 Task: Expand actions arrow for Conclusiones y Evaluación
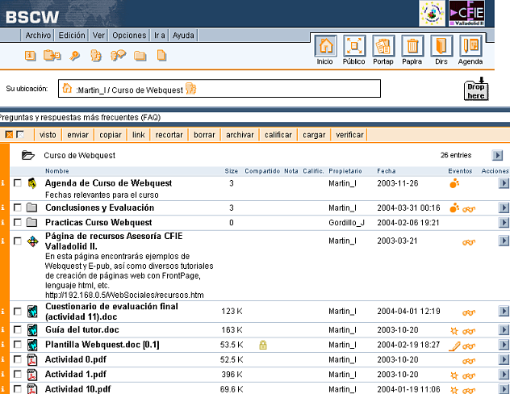click(504, 207)
